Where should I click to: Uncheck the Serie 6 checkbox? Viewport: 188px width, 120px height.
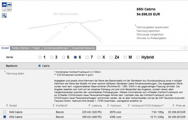click(x=75, y=57)
